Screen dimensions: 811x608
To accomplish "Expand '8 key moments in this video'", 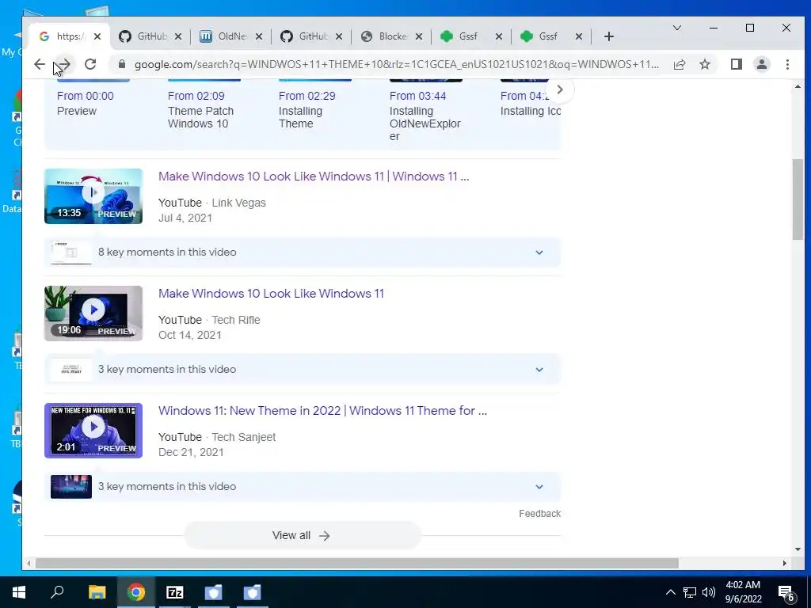I will (x=302, y=253).
